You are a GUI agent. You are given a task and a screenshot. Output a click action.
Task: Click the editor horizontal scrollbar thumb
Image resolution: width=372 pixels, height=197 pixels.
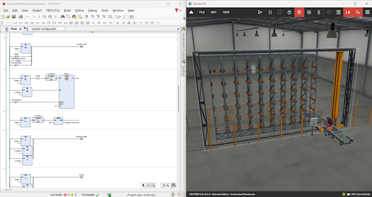coord(8,190)
